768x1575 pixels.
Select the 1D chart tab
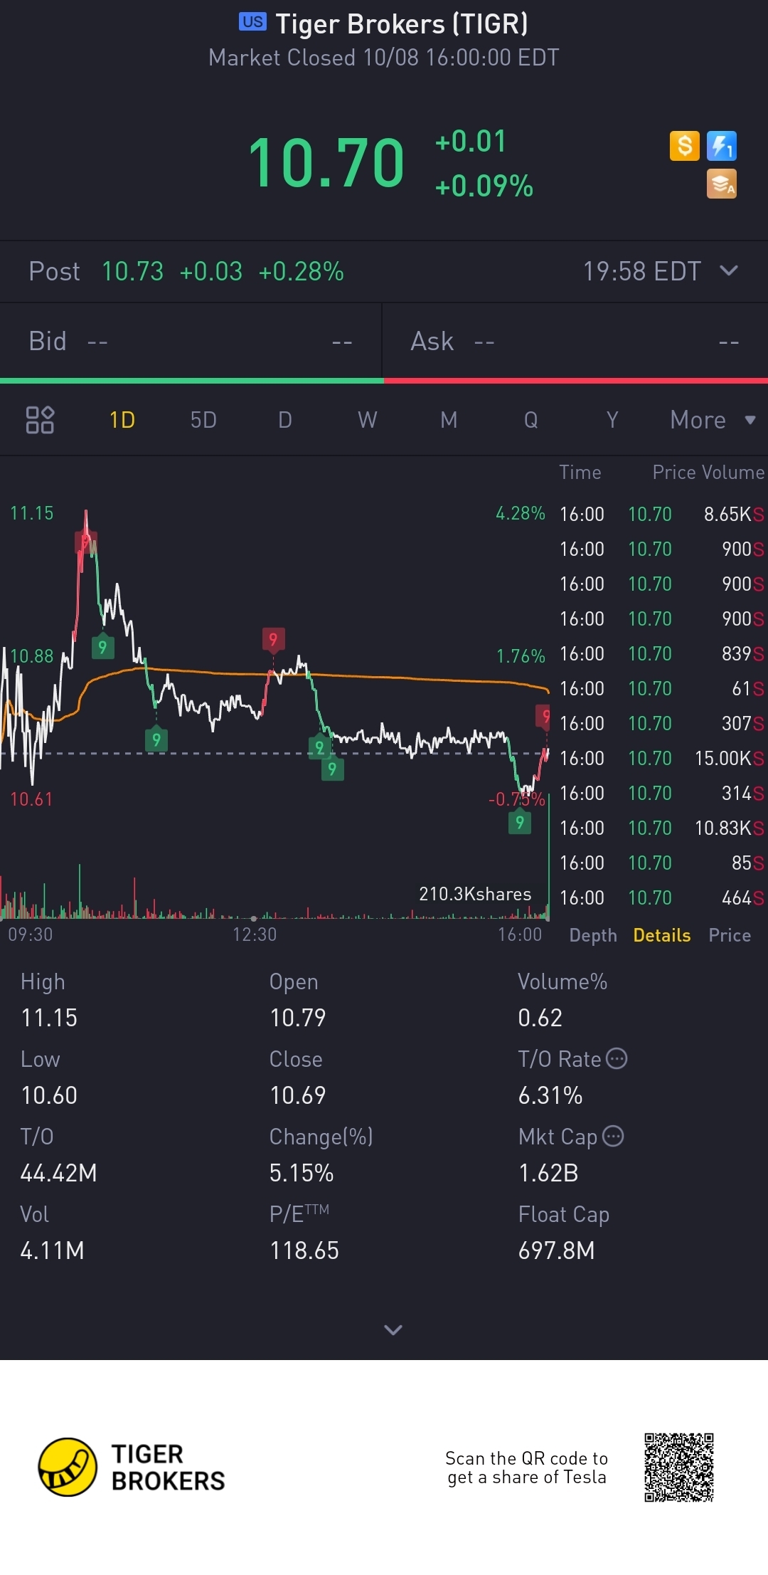point(122,420)
